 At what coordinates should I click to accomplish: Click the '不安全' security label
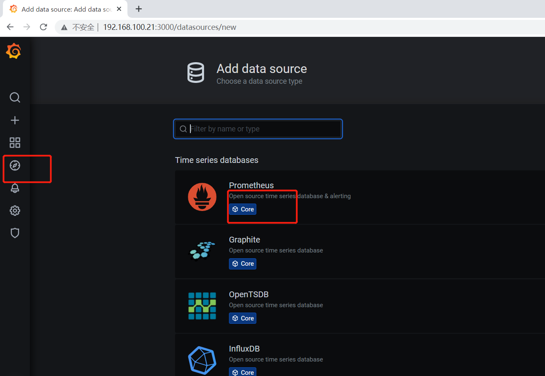(83, 27)
